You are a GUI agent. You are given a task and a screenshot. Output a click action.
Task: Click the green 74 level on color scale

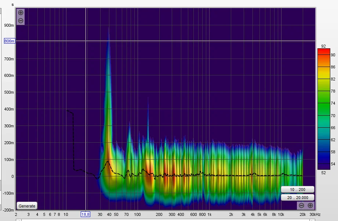tap(324, 103)
